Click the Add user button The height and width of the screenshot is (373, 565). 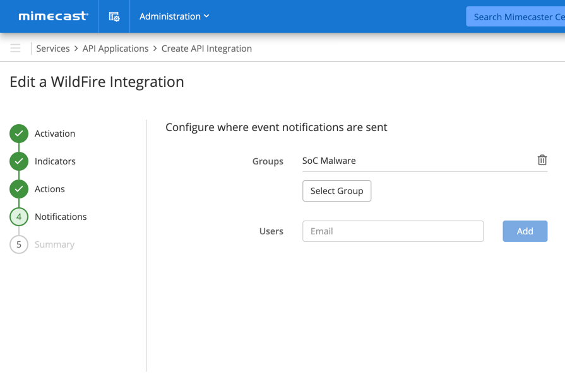[x=525, y=231]
